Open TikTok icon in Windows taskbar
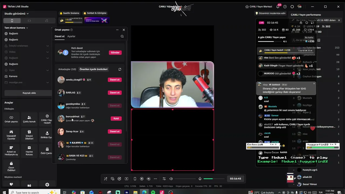This screenshot has height=194, width=345. coord(162,192)
